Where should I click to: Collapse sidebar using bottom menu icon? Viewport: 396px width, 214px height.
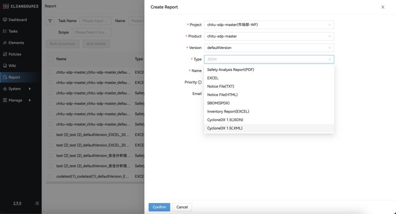pos(37,203)
